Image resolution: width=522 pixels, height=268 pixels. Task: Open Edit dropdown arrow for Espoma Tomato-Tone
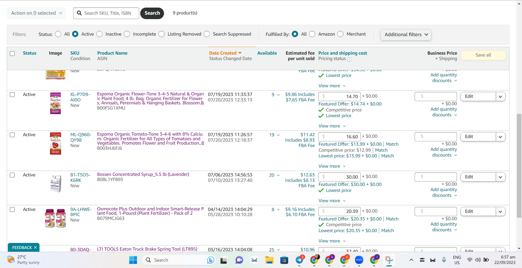click(501, 137)
